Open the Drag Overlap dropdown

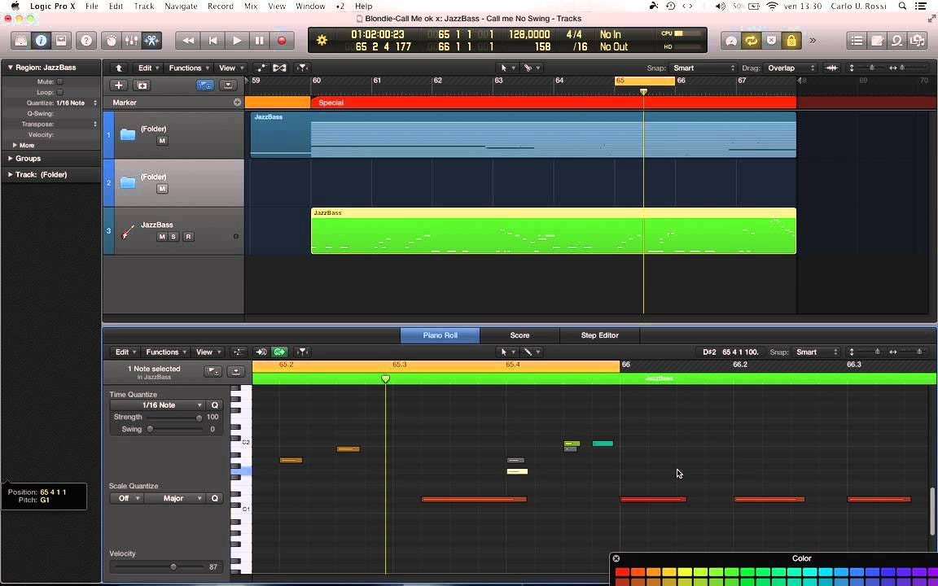[x=790, y=68]
